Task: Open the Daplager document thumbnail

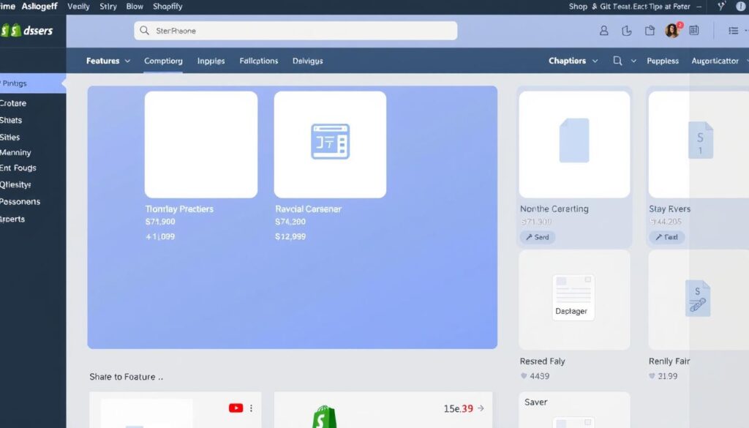Action: click(573, 299)
